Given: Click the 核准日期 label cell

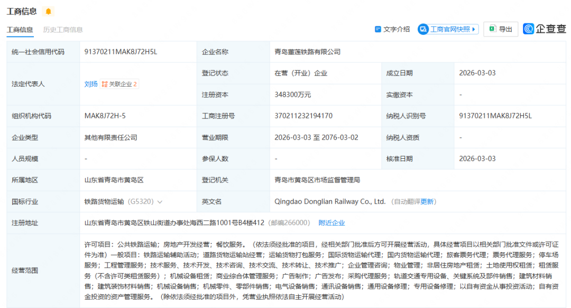Looking at the screenshot, I should click(x=418, y=159).
